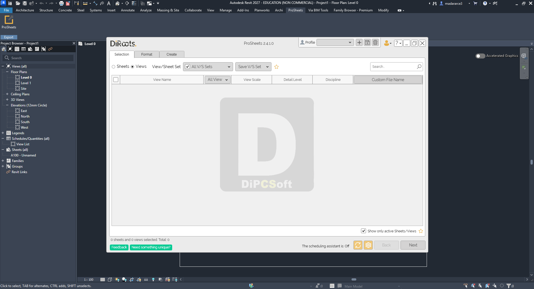Viewport: 534px width, 289px height.
Task: Select the Views radio button
Action: point(132,67)
